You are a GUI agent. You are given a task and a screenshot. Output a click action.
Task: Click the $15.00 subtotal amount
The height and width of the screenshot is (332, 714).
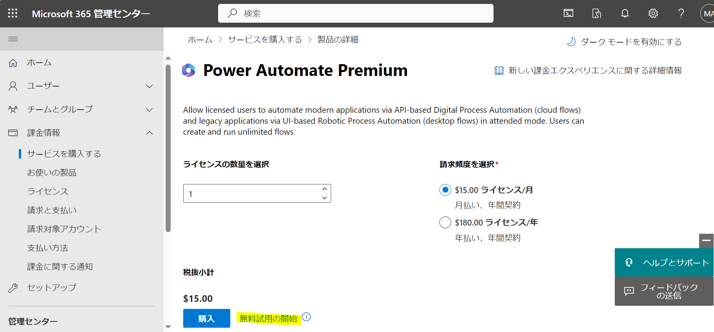tap(198, 299)
